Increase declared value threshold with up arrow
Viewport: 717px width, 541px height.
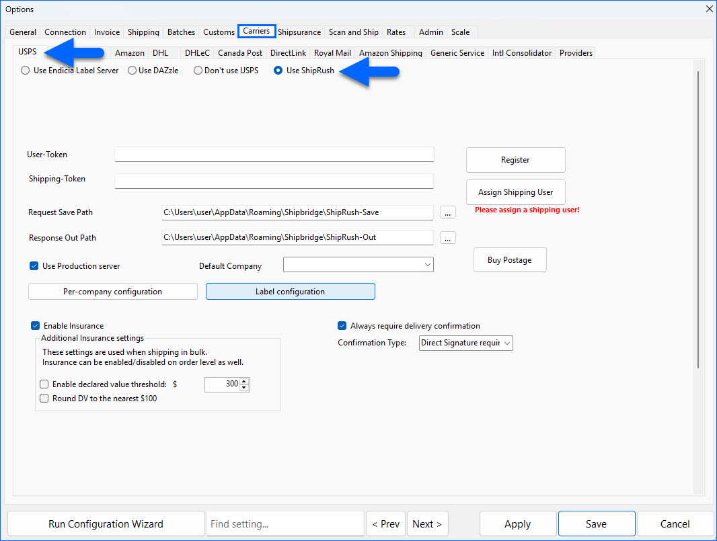tap(244, 381)
